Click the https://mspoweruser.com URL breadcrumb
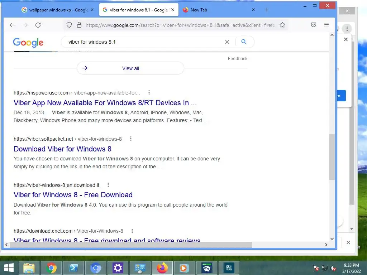This screenshot has height=275, width=367. pos(42,93)
